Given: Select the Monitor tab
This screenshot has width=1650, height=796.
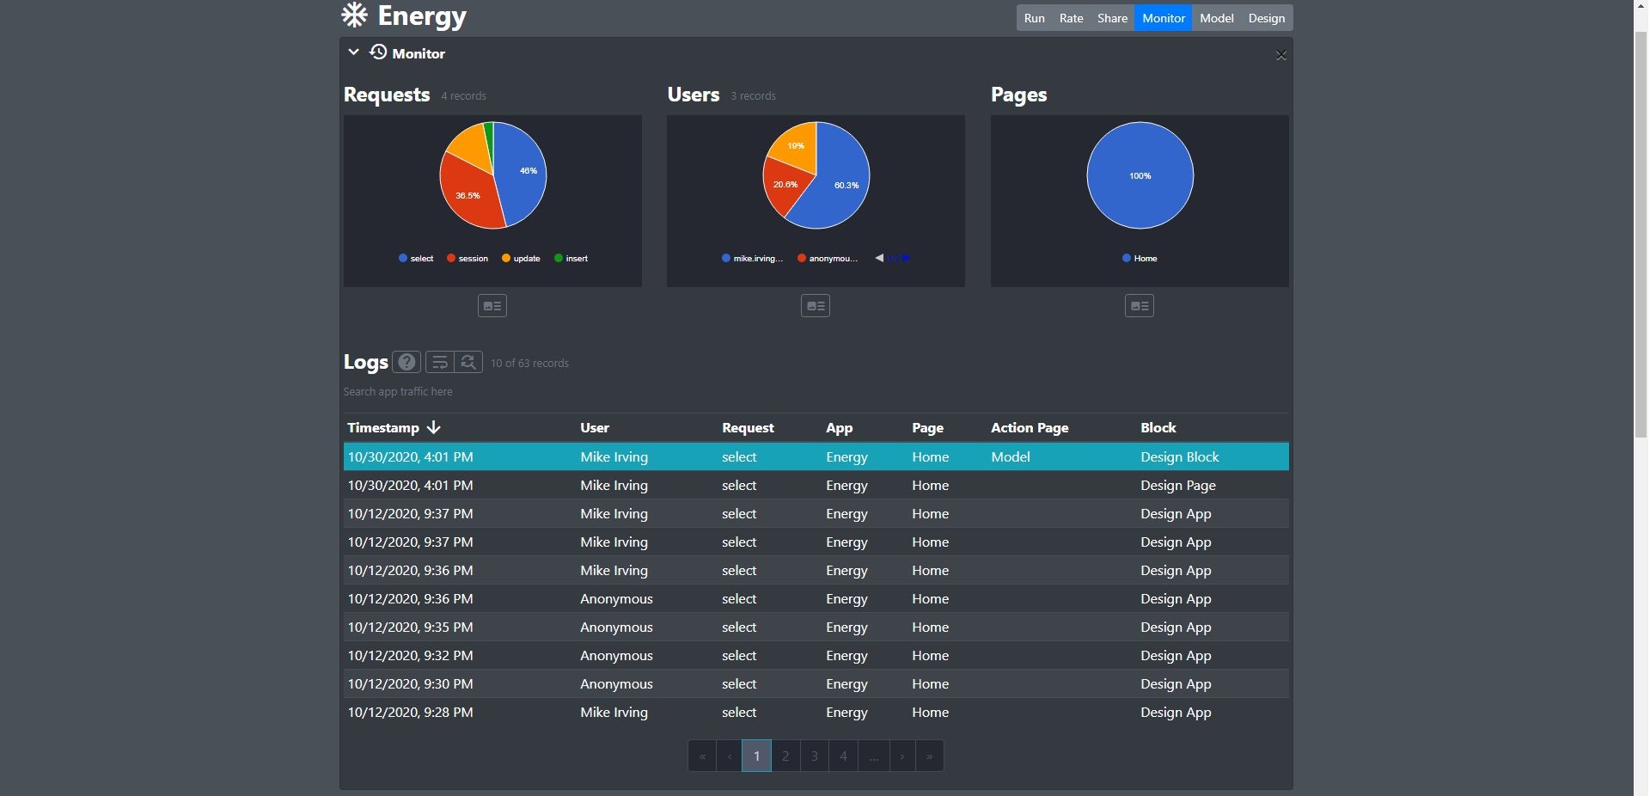Looking at the screenshot, I should click(1164, 18).
